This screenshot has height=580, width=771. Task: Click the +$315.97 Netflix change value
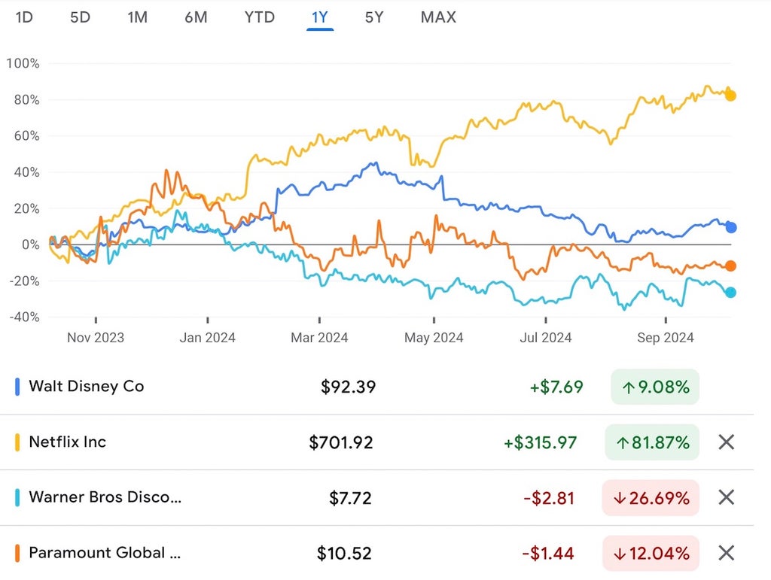click(x=540, y=442)
